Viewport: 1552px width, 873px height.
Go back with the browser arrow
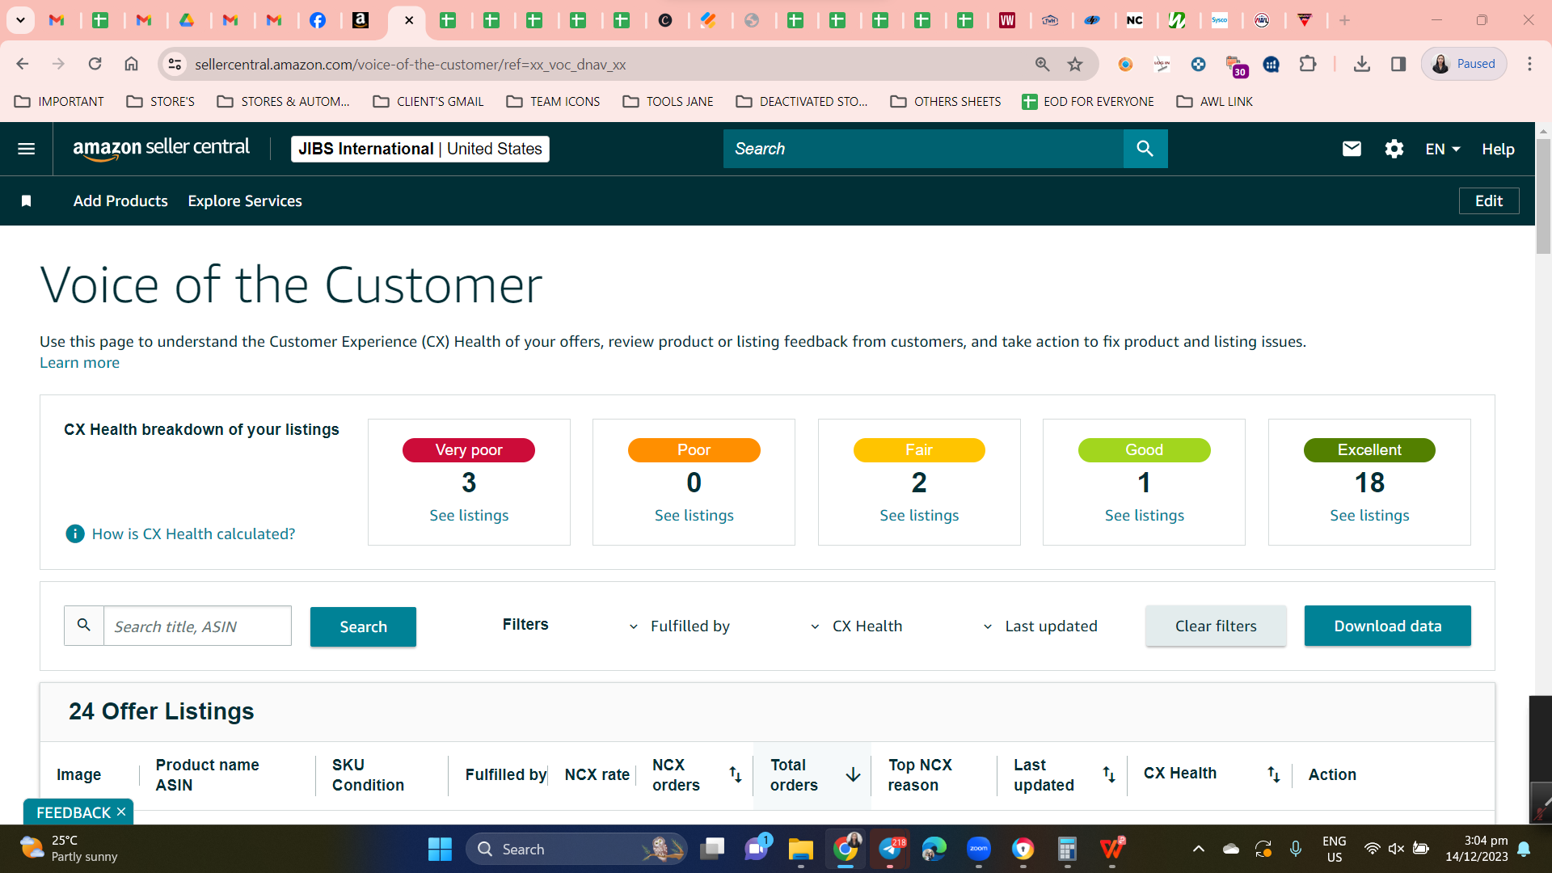coord(23,64)
